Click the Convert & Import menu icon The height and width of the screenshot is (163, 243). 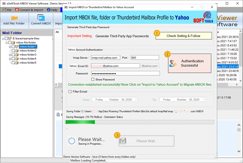17,10
